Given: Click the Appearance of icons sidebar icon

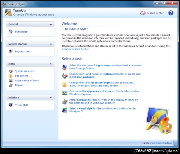Looking at the screenshot, I should tap(10, 80).
